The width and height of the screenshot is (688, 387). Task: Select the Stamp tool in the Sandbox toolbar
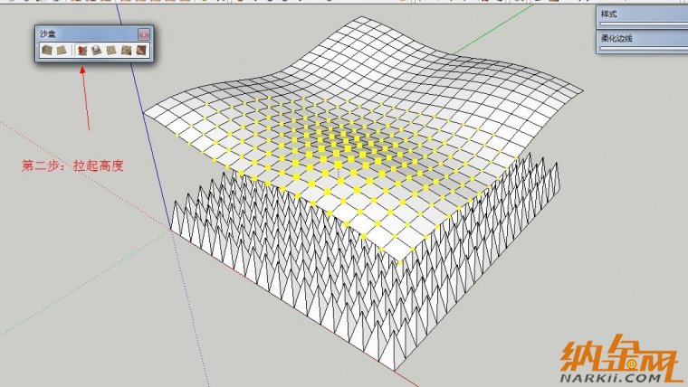[96, 51]
